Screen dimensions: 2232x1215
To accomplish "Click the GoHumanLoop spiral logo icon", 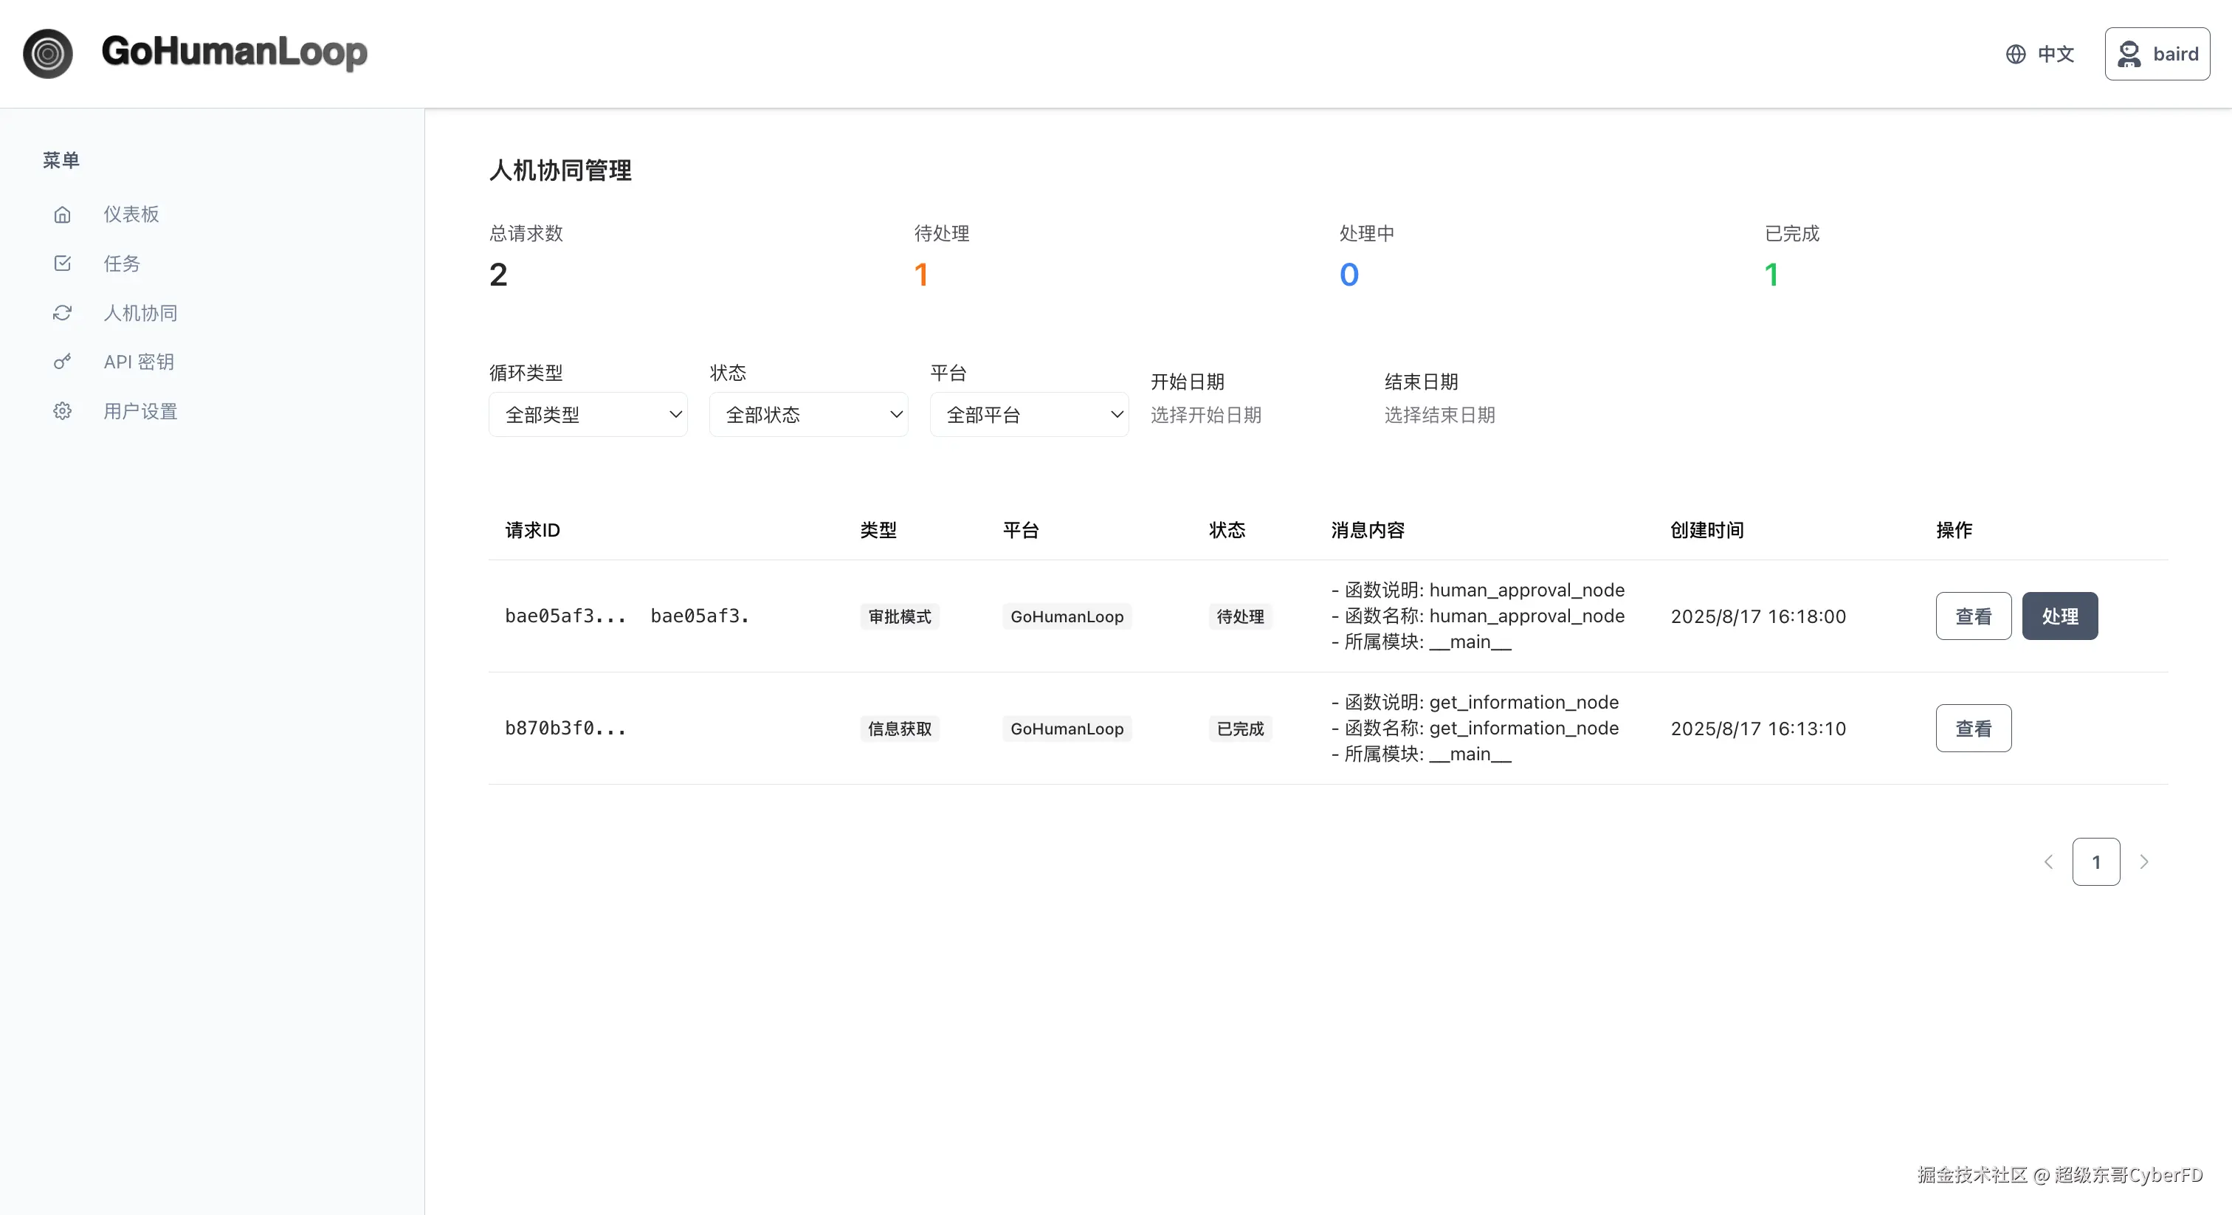I will 48,54.
